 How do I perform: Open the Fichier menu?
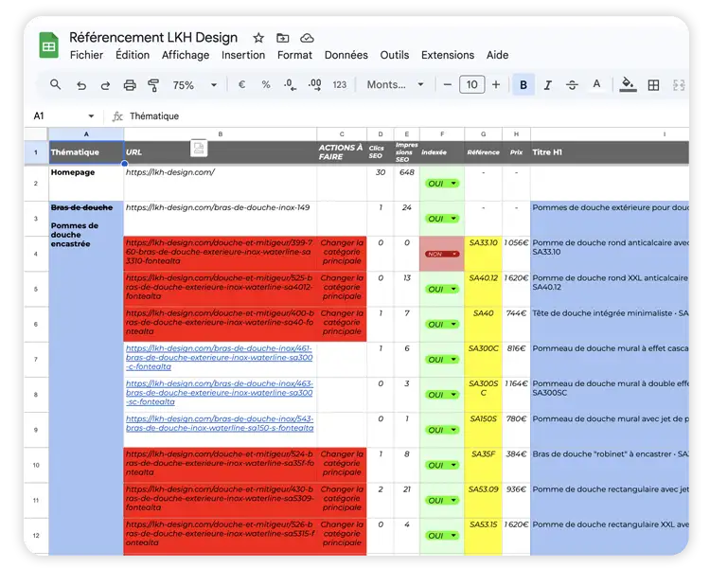(86, 55)
